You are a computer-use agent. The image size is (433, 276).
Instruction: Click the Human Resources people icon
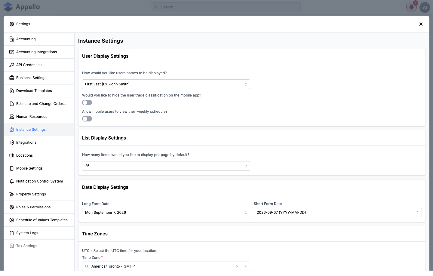pyautogui.click(x=12, y=117)
